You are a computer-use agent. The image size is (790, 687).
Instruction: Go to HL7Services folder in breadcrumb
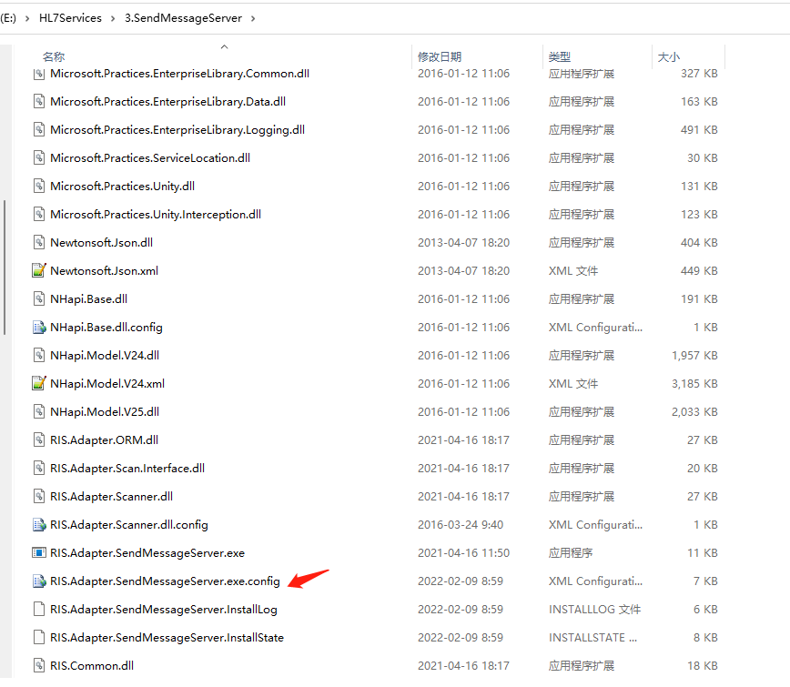click(x=70, y=18)
